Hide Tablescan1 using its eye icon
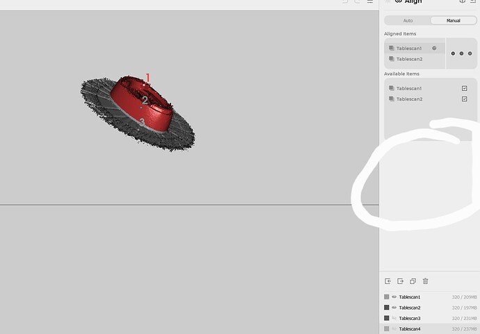This screenshot has height=334, width=480. (x=394, y=297)
